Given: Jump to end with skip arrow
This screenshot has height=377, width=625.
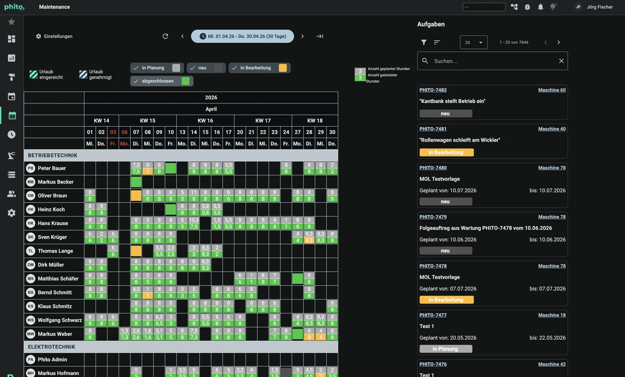Looking at the screenshot, I should 320,36.
